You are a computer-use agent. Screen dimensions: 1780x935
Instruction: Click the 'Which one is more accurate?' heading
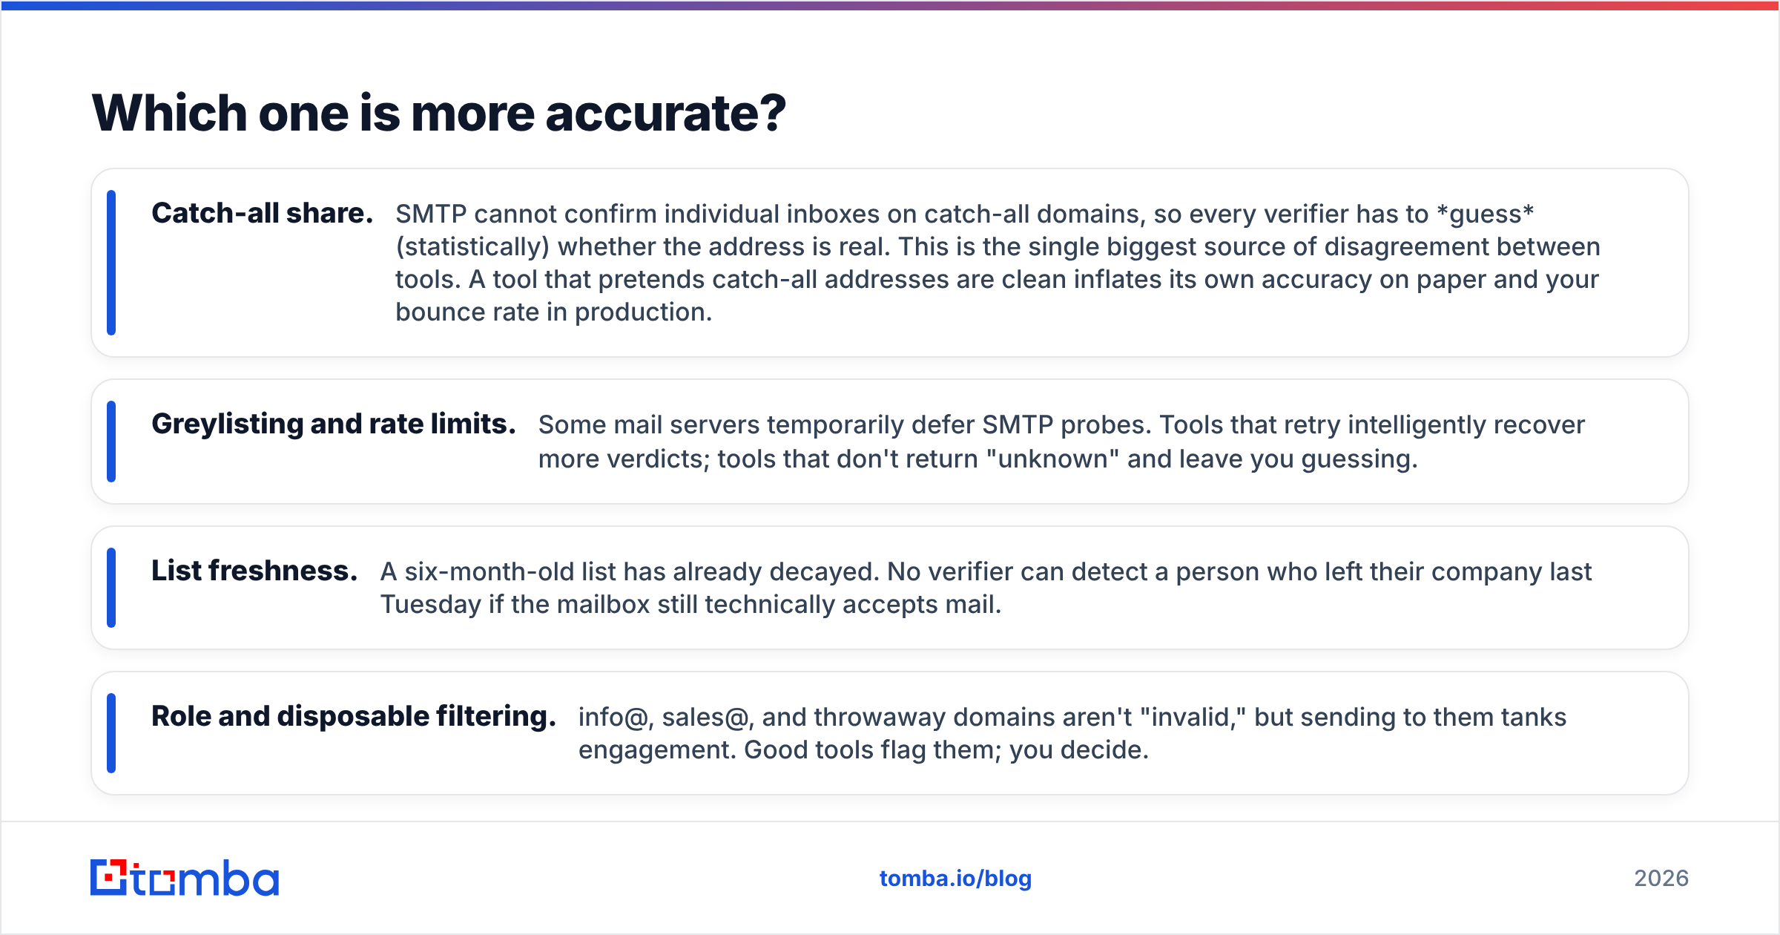pos(439,114)
